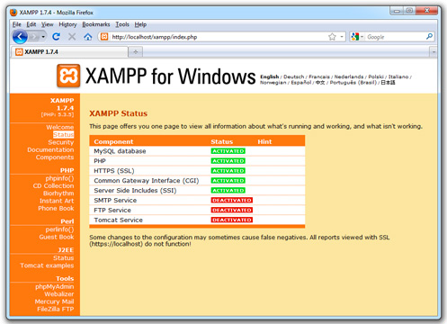
Task: Bookmark this page with the star icon
Action: tap(332, 37)
